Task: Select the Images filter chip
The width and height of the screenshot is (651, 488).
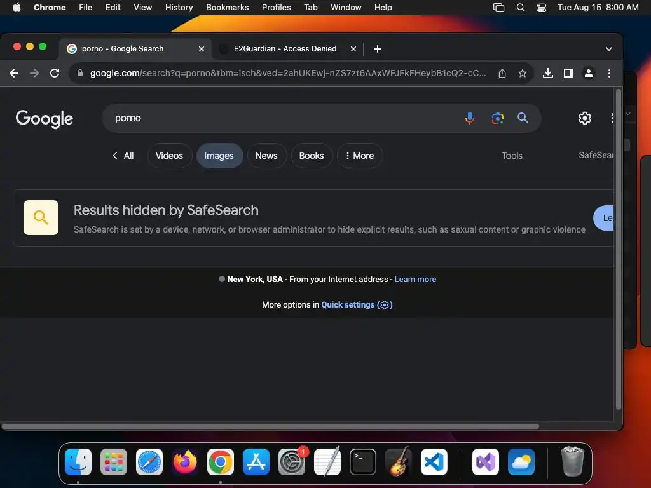Action: [x=219, y=156]
